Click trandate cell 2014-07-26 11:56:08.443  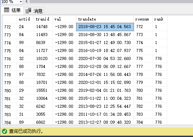(x=105, y=75)
